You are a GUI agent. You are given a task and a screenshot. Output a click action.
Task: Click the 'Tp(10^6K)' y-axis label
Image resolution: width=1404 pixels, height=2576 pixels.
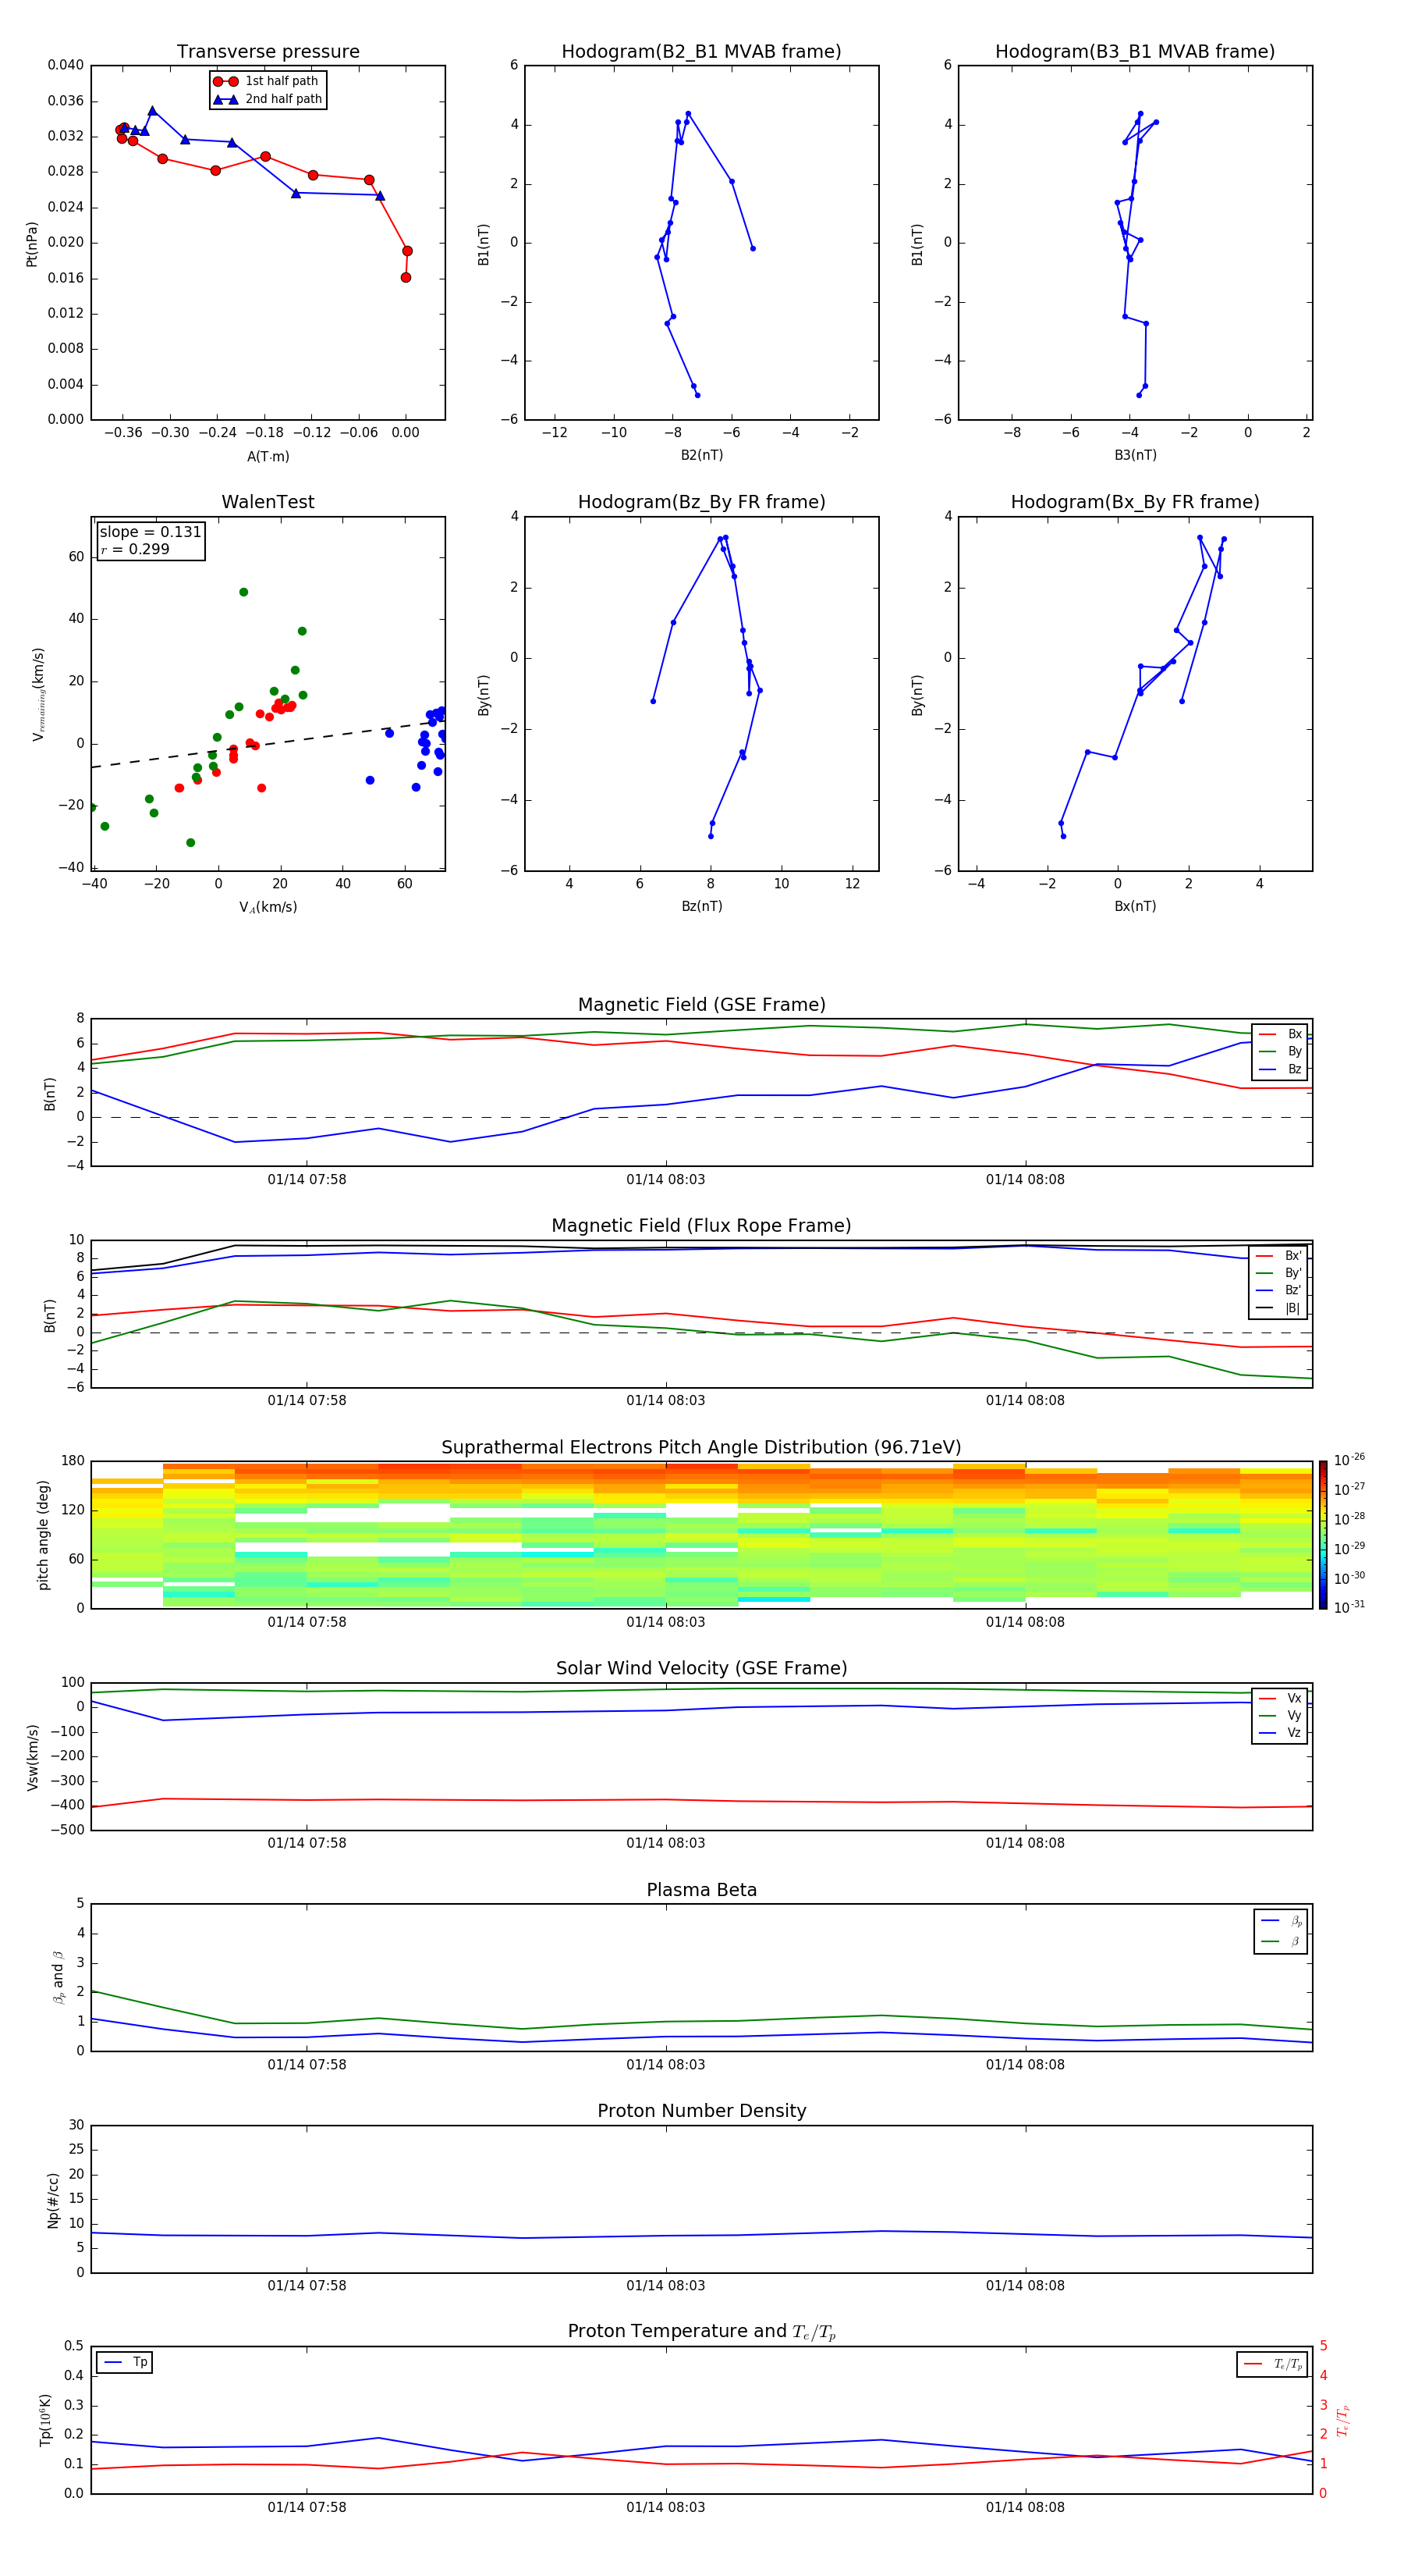45,2420
